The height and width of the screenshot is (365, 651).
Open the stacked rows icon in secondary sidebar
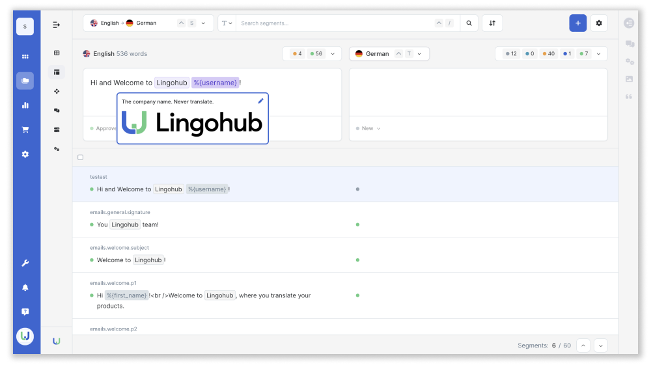click(57, 130)
